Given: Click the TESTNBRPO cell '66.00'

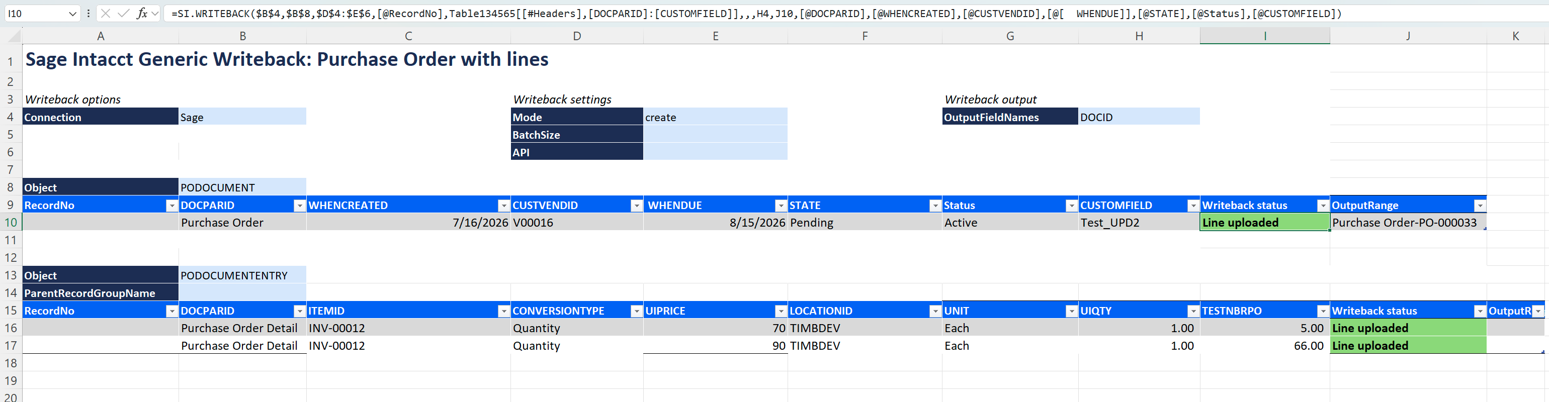Looking at the screenshot, I should [1264, 346].
